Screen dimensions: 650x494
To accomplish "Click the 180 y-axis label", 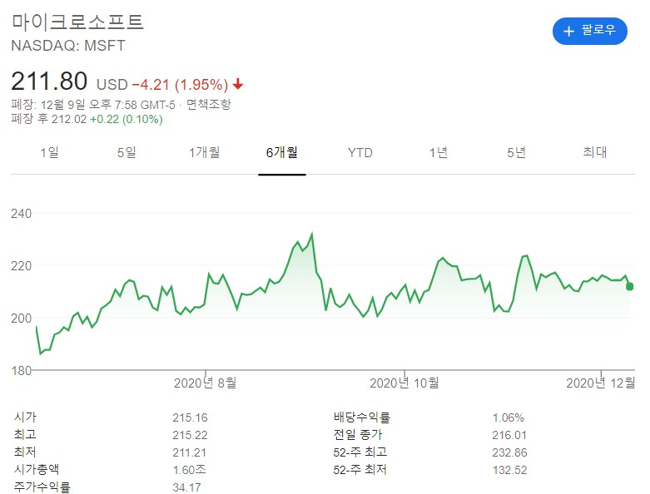I will [x=21, y=370].
